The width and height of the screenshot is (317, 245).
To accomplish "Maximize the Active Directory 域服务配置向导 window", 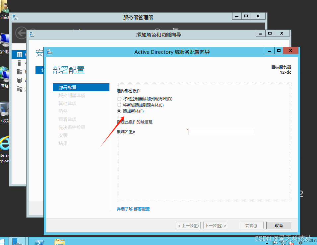I will [x=279, y=50].
